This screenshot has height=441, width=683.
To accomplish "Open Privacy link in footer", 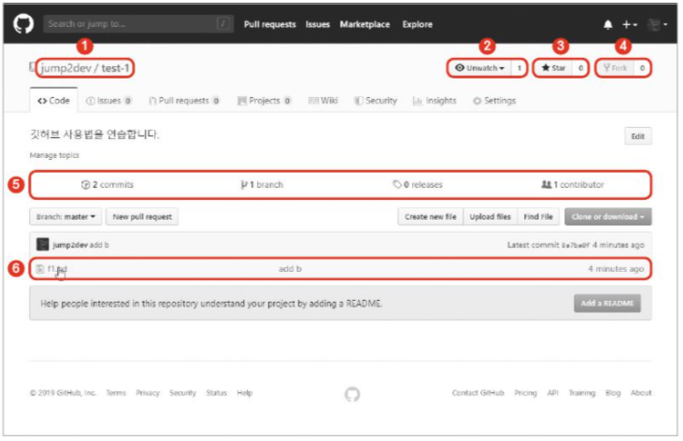I will click(x=148, y=393).
